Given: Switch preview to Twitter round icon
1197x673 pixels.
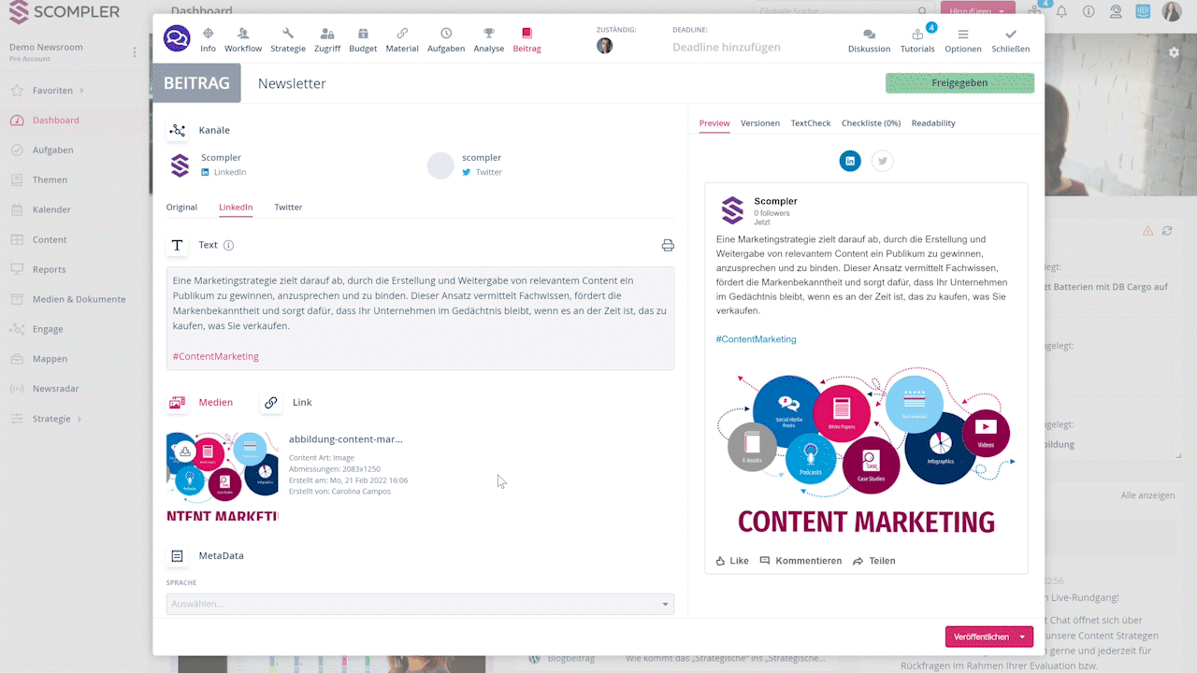Looking at the screenshot, I should click(x=882, y=161).
